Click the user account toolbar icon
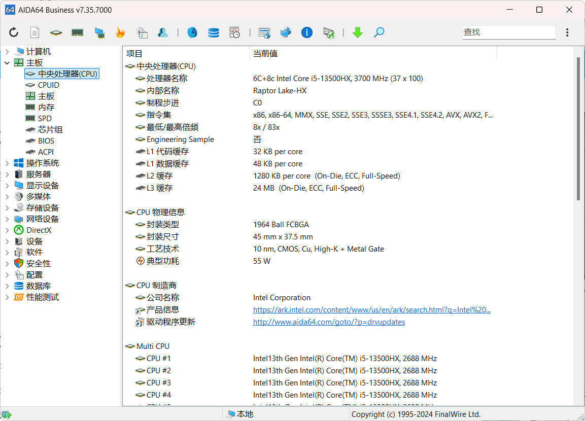This screenshot has height=421, width=585. tap(163, 32)
